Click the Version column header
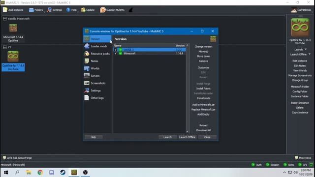 [180, 46]
